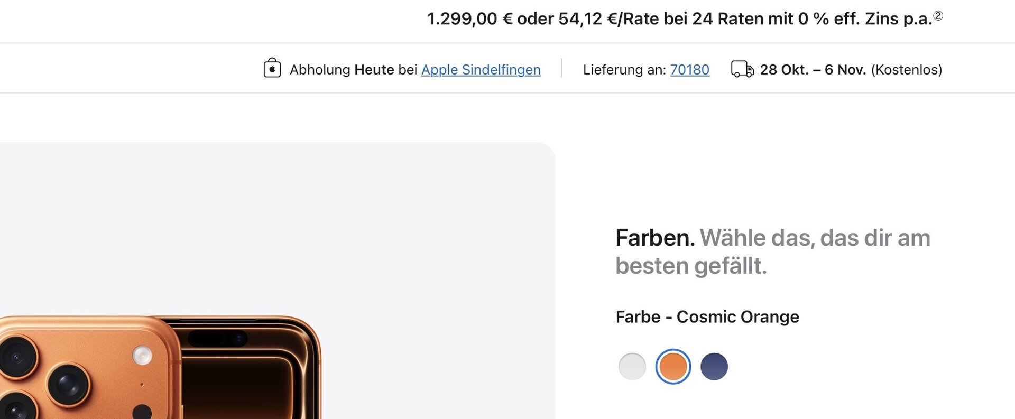
Task: Click the orange iPhone product image
Action: click(x=159, y=370)
